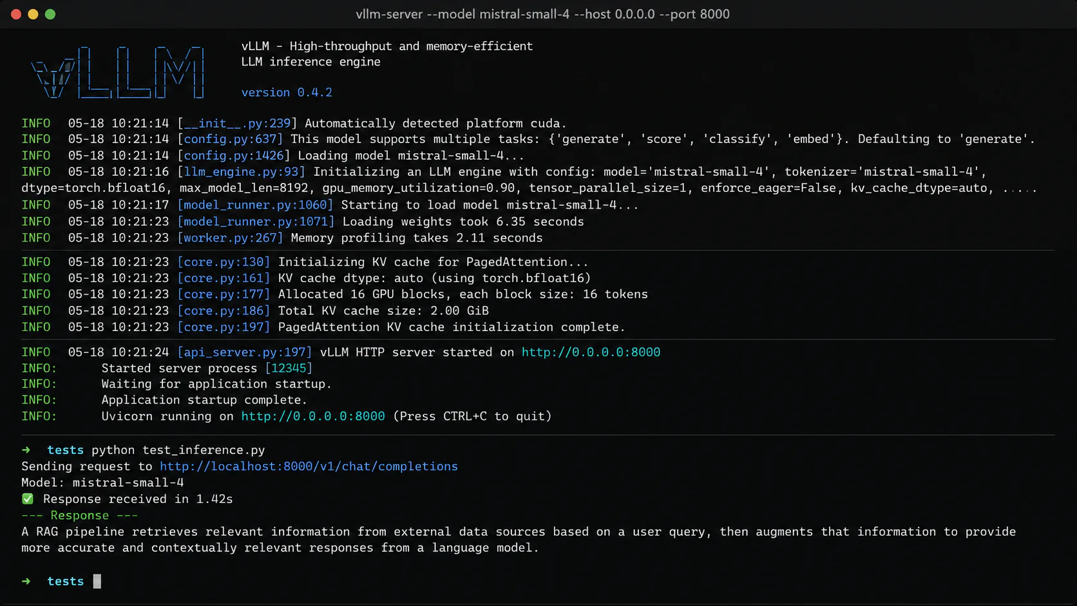1077x606 pixels.
Task: Click 'Automatically detected platform cuda.' message
Action: [x=435, y=124]
